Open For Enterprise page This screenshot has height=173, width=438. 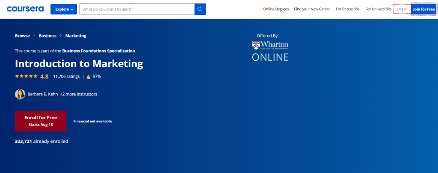pos(348,9)
